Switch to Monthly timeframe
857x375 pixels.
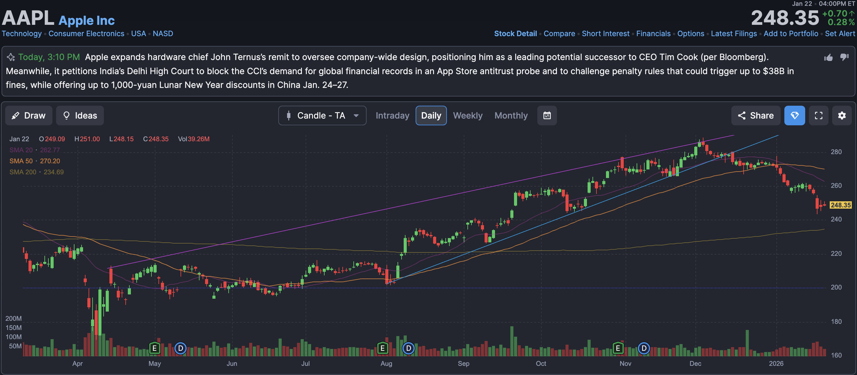click(x=511, y=116)
